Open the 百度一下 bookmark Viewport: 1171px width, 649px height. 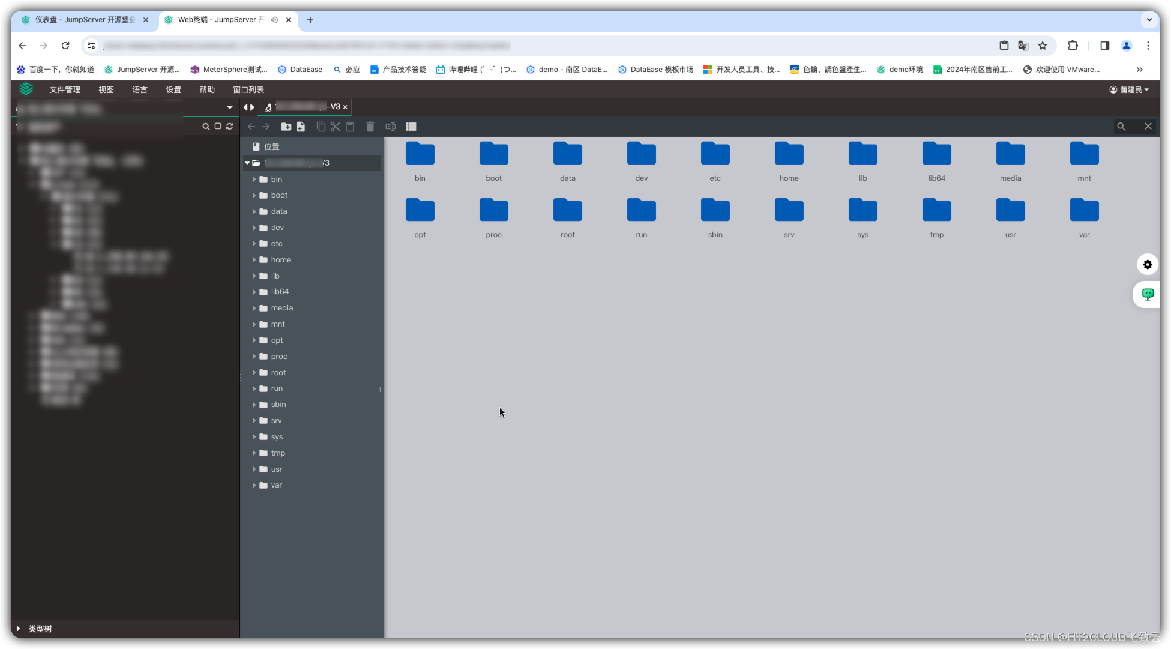pos(55,70)
